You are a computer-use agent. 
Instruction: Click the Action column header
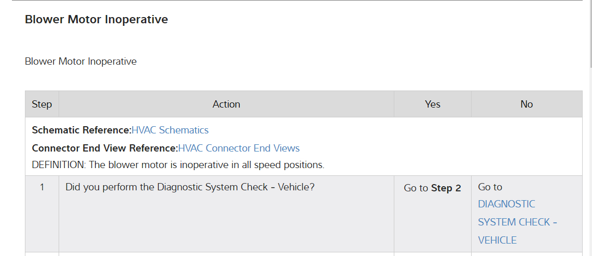pos(226,104)
